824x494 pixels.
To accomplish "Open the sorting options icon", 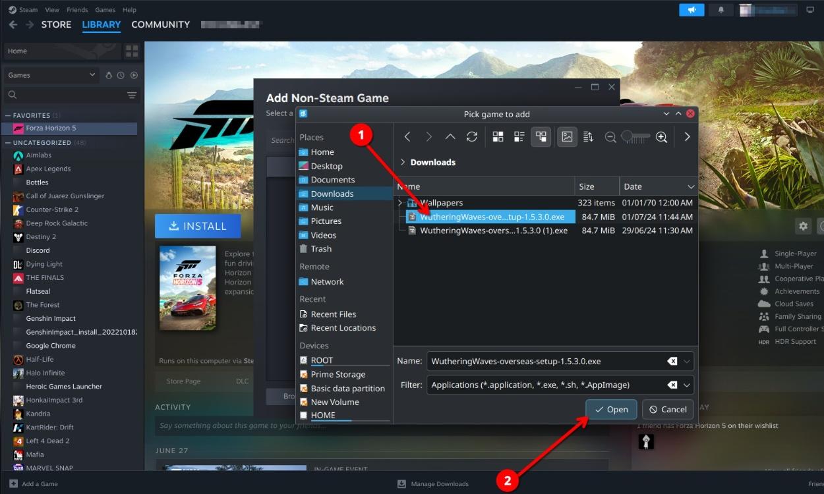I will 589,137.
